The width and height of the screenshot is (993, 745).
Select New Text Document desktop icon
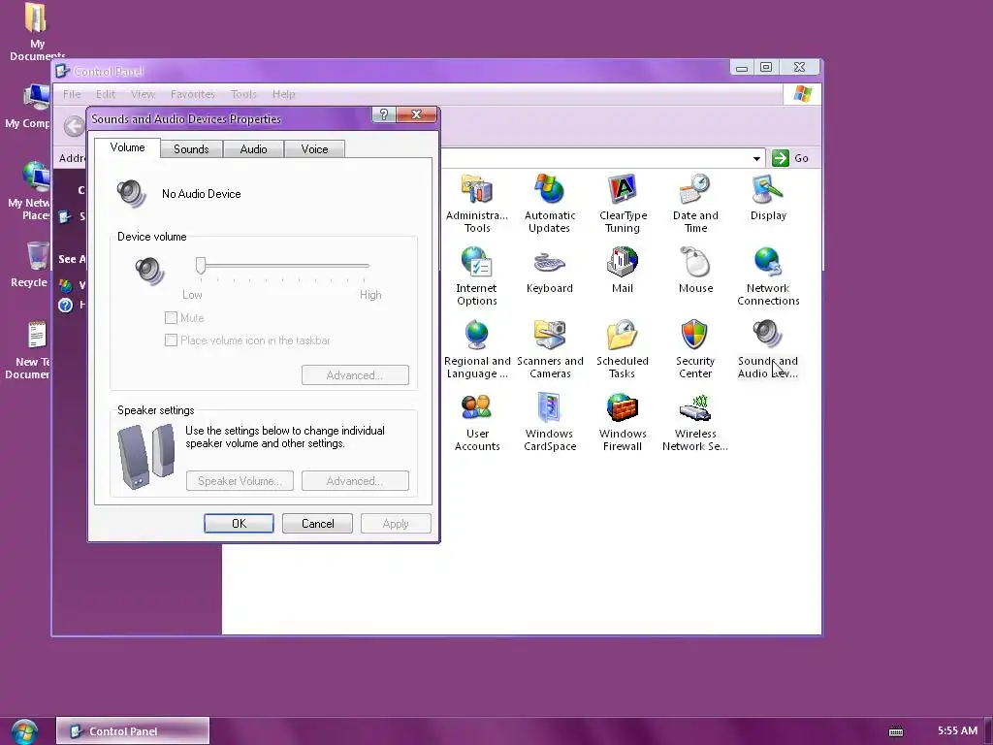pos(30,349)
